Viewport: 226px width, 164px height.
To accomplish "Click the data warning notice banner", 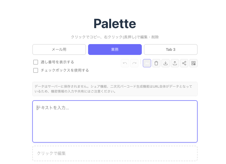I will coord(115,89).
